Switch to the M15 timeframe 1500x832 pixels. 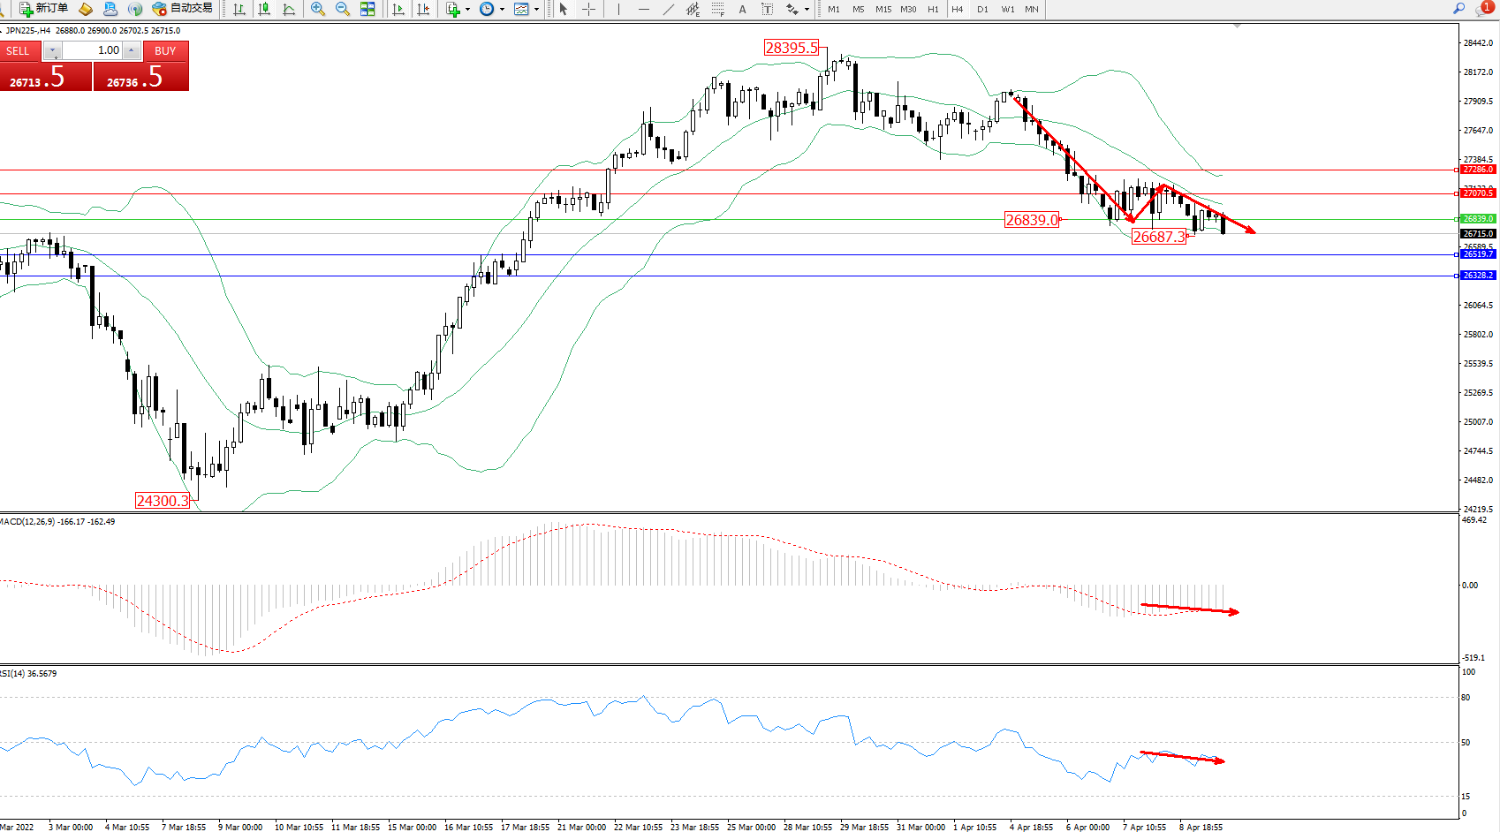tap(883, 10)
